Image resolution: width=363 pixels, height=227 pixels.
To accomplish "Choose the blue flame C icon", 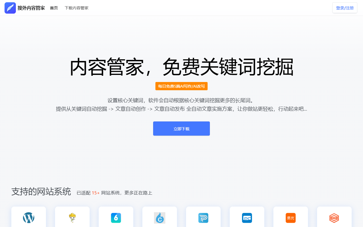I will pyautogui.click(x=160, y=218).
